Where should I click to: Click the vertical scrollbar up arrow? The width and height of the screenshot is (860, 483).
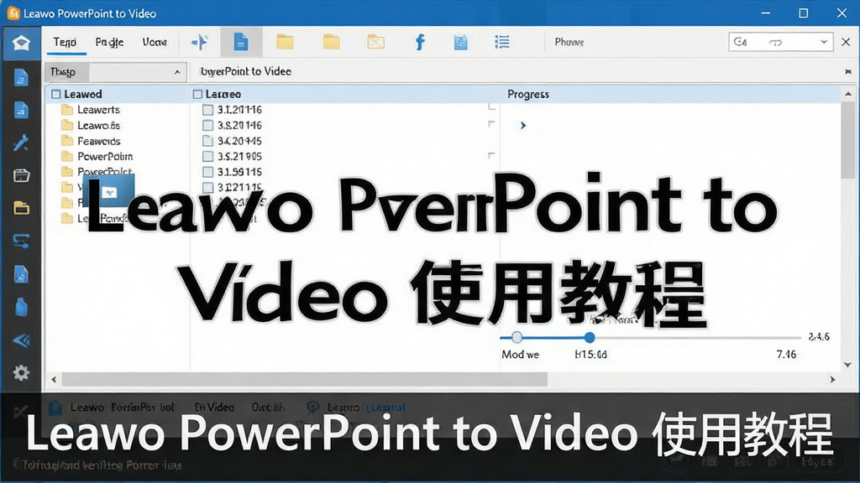pos(848,94)
